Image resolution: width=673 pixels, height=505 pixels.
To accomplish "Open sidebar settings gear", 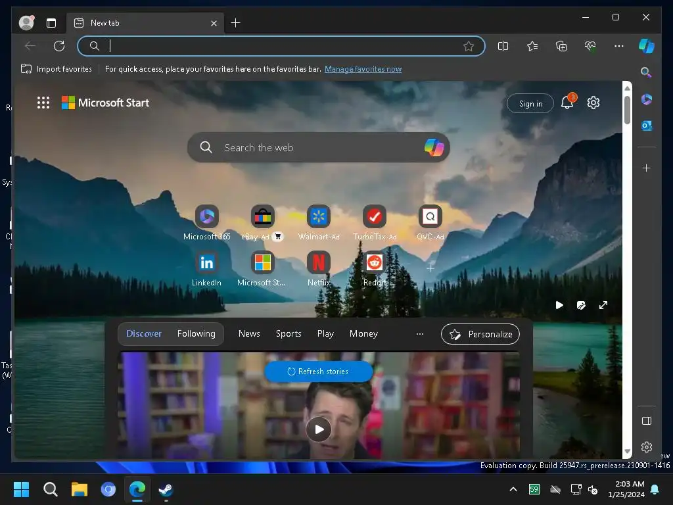I will pos(647,447).
